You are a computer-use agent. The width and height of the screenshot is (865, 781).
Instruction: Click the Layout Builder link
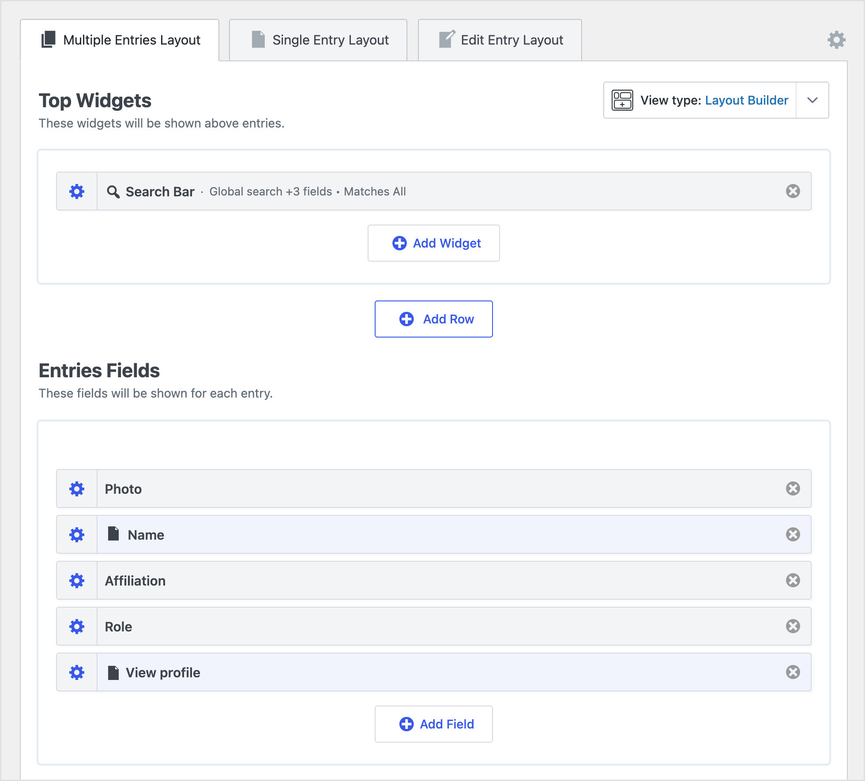747,100
